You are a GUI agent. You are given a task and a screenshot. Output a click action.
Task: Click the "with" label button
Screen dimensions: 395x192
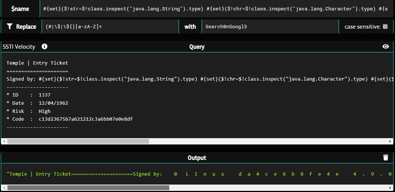pos(190,27)
